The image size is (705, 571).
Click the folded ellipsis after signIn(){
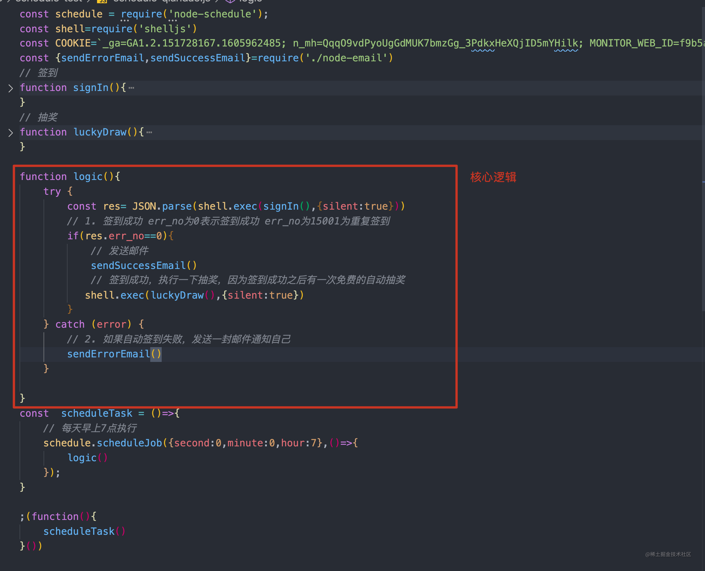pyautogui.click(x=131, y=88)
